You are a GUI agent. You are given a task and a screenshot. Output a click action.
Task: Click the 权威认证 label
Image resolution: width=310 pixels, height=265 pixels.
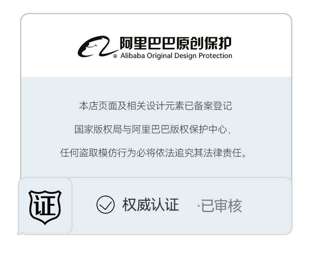coord(151,205)
